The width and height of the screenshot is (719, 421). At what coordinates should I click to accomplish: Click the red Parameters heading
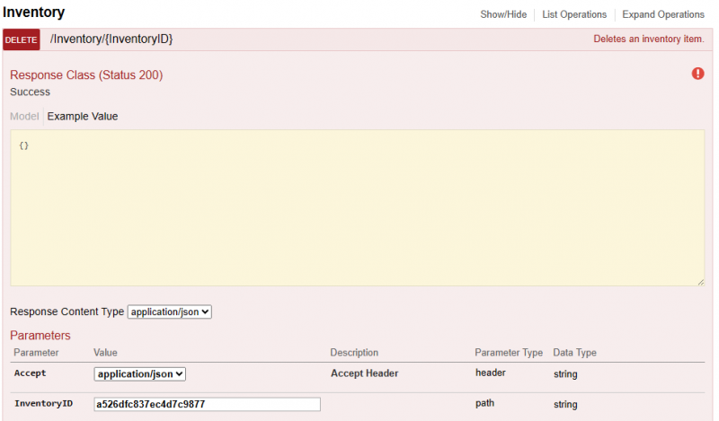(40, 335)
